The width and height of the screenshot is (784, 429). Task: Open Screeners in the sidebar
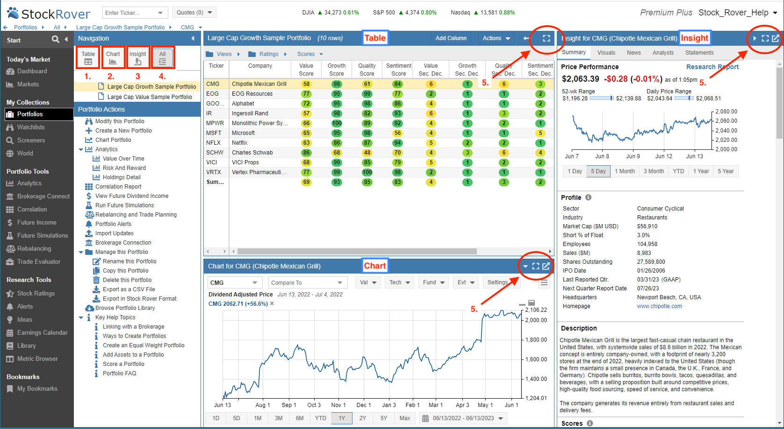tap(31, 141)
